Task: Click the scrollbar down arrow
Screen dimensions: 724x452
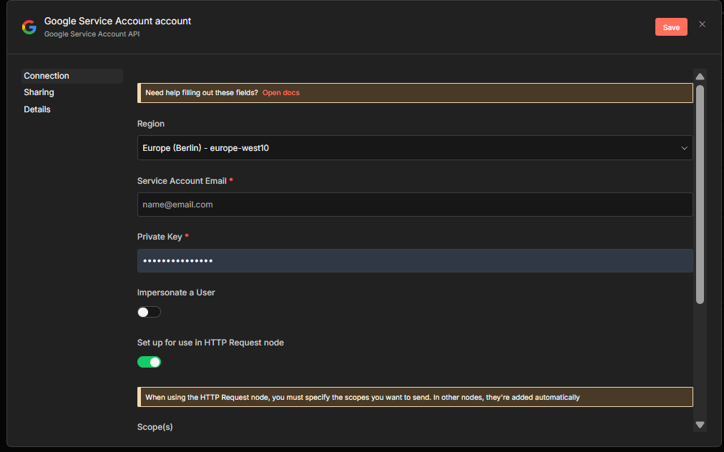Action: [700, 425]
